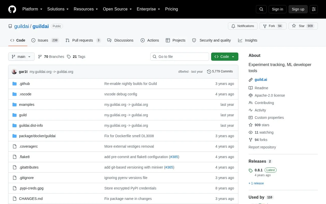Open the main branch selector dropdown
The height and width of the screenshot is (204, 326).
[21, 57]
